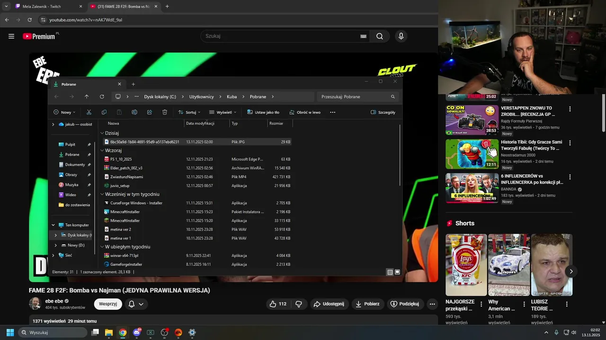Open the Windows Start menu
The width and height of the screenshot is (606, 340).
(x=10, y=332)
